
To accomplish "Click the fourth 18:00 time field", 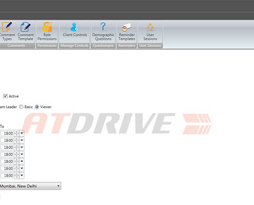I will click(7, 154).
